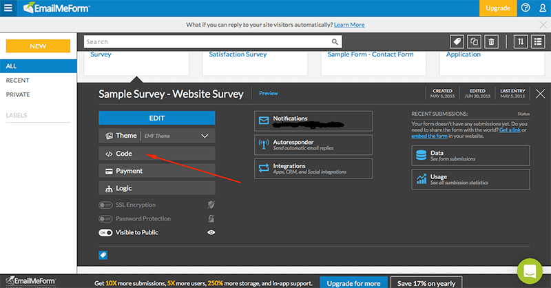Toggle Password Protection switch

click(x=105, y=218)
